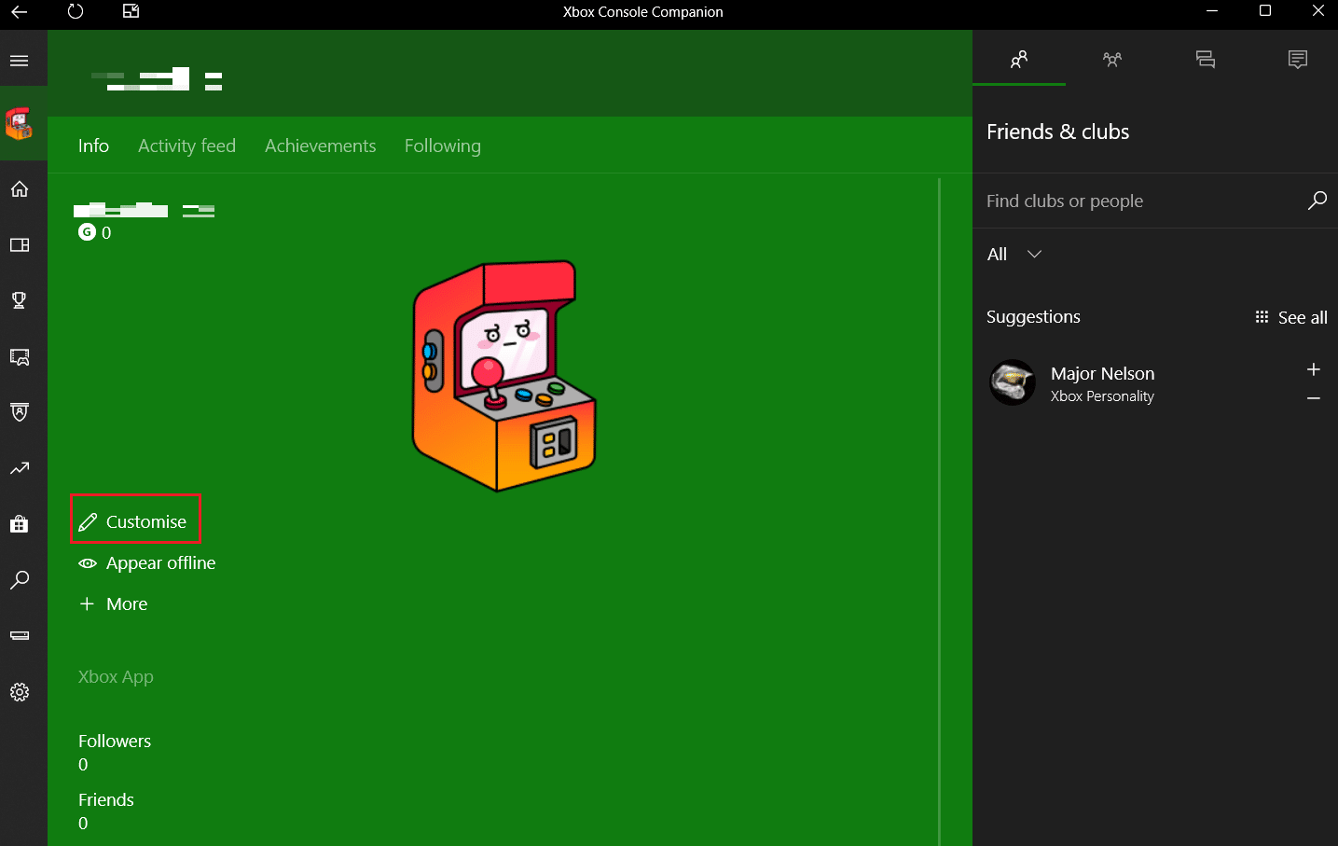This screenshot has width=1338, height=846.
Task: Maximize the Xbox Console Companion window
Action: (1265, 11)
